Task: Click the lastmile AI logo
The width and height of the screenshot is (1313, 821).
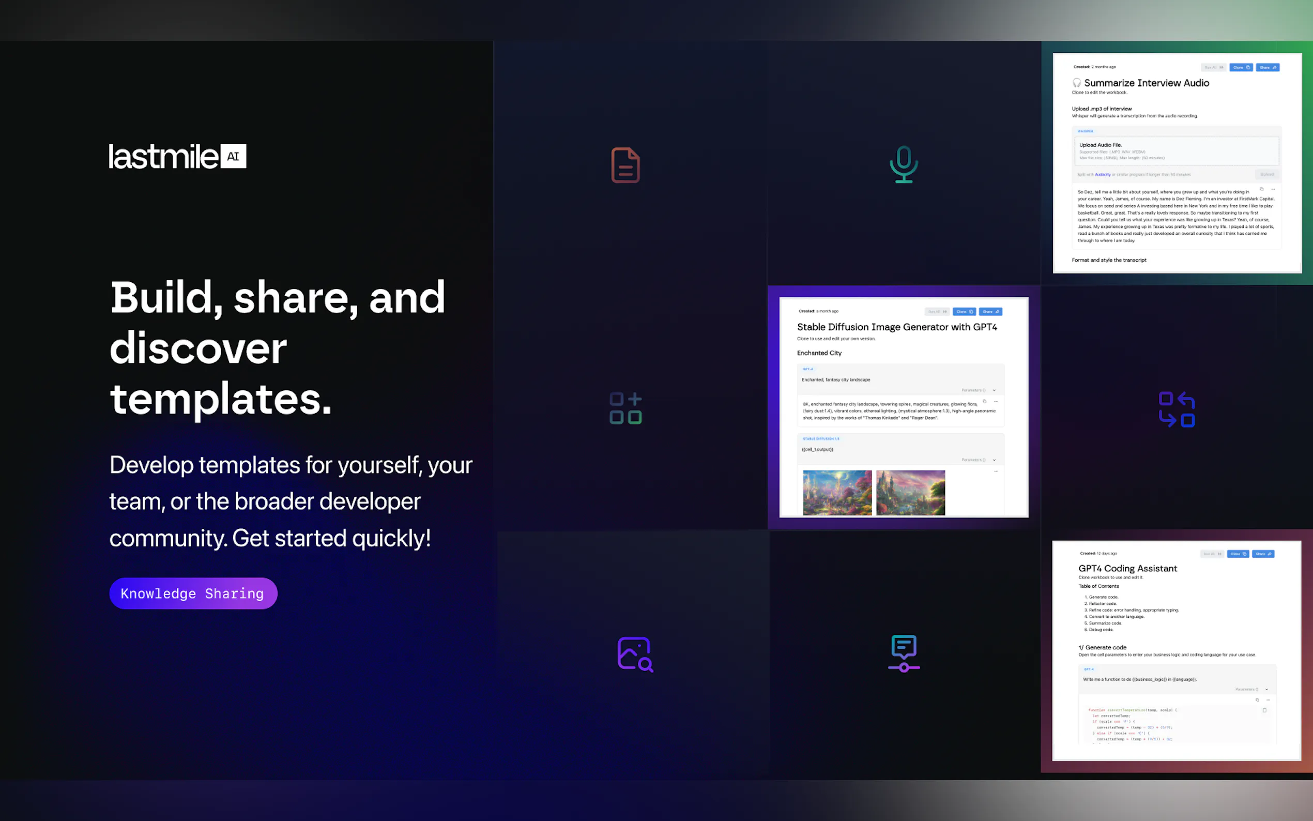Action: click(177, 156)
